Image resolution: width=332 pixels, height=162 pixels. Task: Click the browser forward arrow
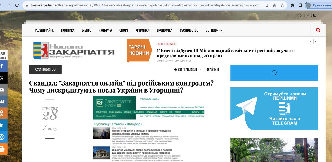tap(9, 5)
